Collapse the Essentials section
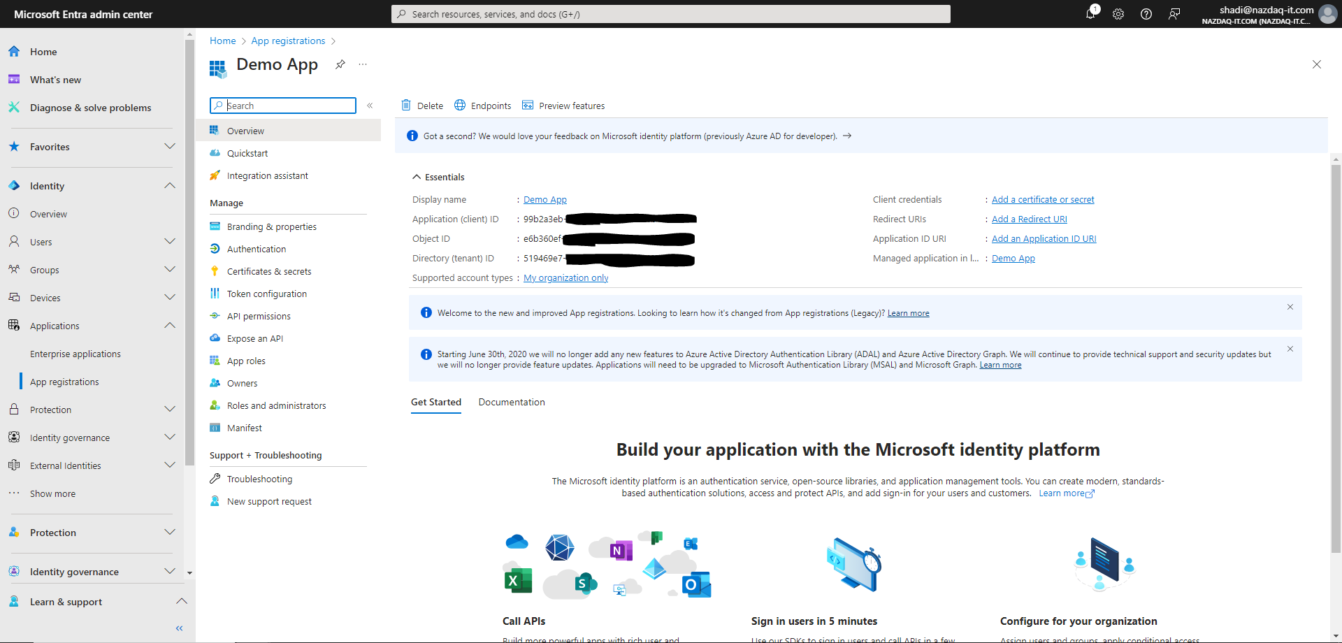Screen dimensions: 1342x643 pos(417,177)
